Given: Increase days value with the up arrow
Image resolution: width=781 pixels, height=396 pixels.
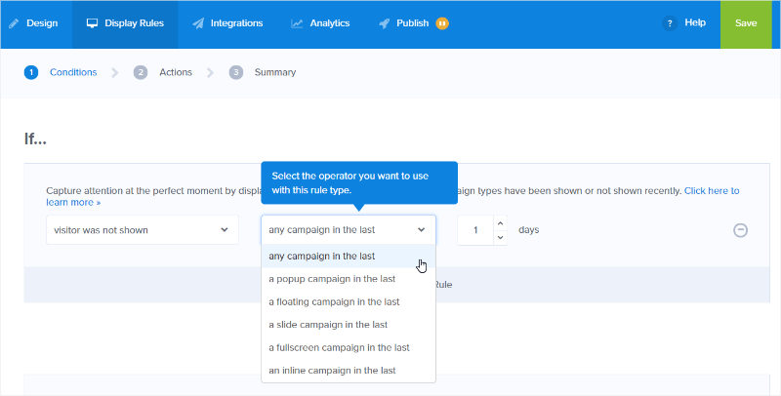Looking at the screenshot, I should tap(500, 223).
